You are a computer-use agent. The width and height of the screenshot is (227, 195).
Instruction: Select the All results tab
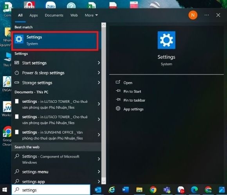pyautogui.click(x=20, y=15)
